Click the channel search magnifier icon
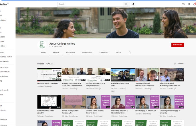 tap(130, 53)
